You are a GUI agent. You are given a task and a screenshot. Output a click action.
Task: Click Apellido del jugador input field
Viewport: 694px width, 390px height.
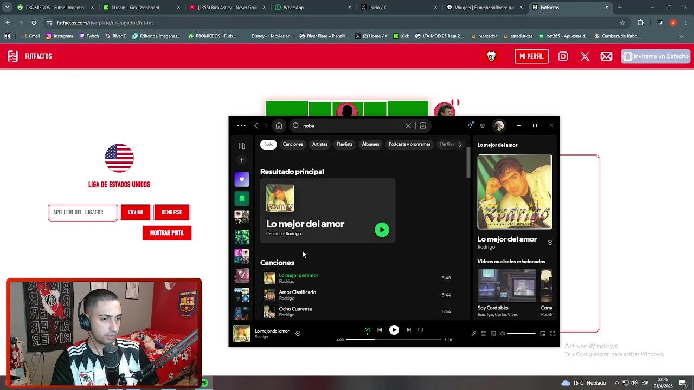click(x=83, y=212)
